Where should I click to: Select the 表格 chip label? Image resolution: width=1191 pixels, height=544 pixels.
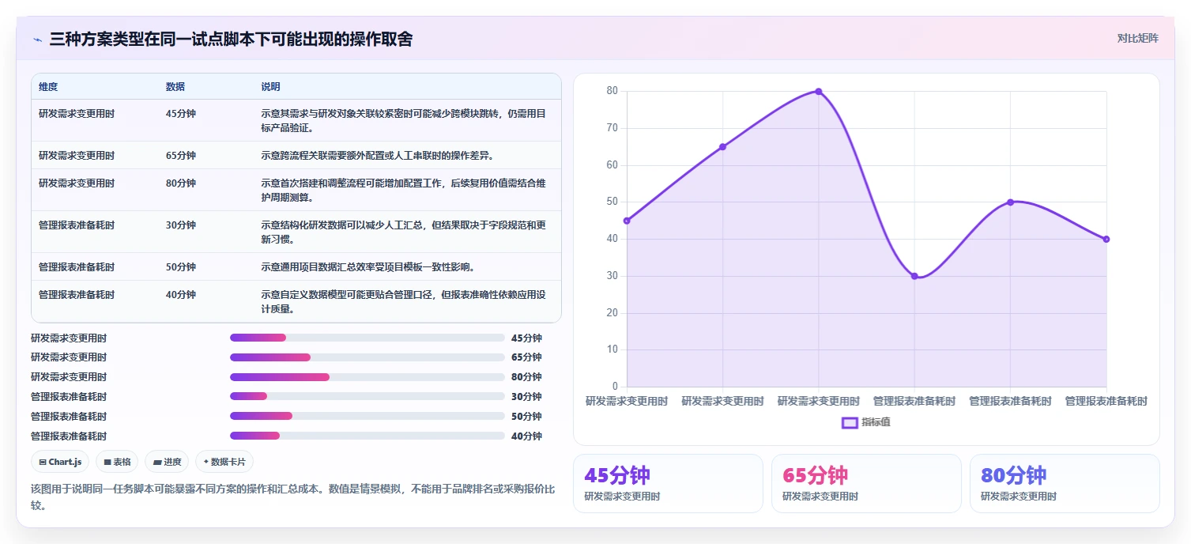(122, 462)
